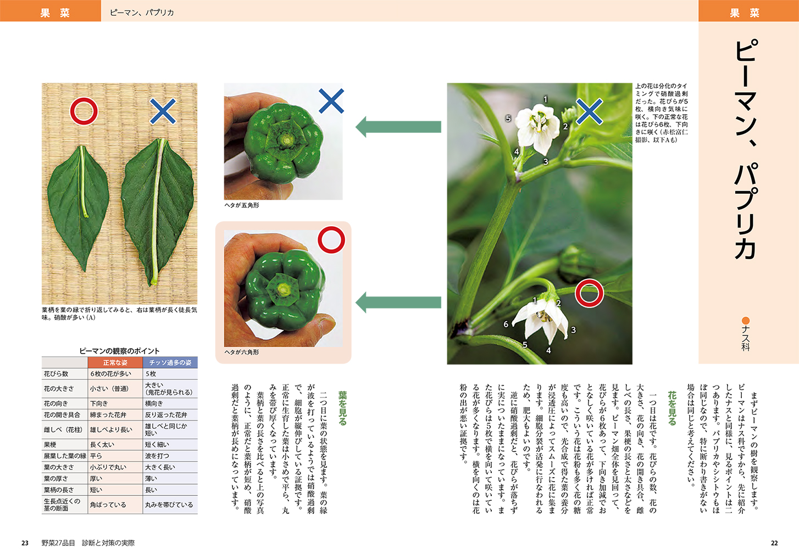
Task: Click the 果梗 row label
Action: [x=50, y=445]
